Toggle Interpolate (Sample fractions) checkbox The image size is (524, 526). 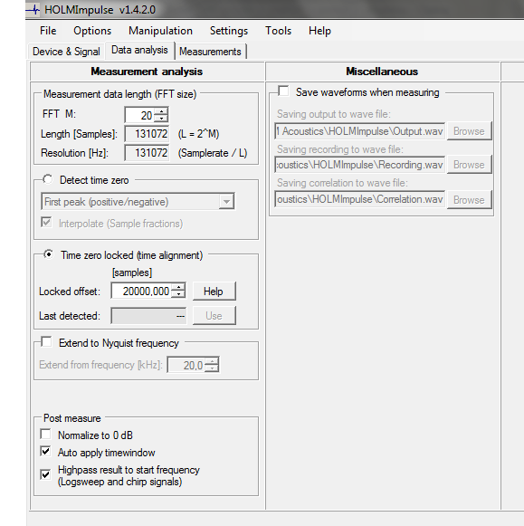click(46, 223)
